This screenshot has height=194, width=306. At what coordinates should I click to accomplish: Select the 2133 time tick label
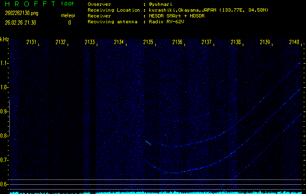pos(90,42)
